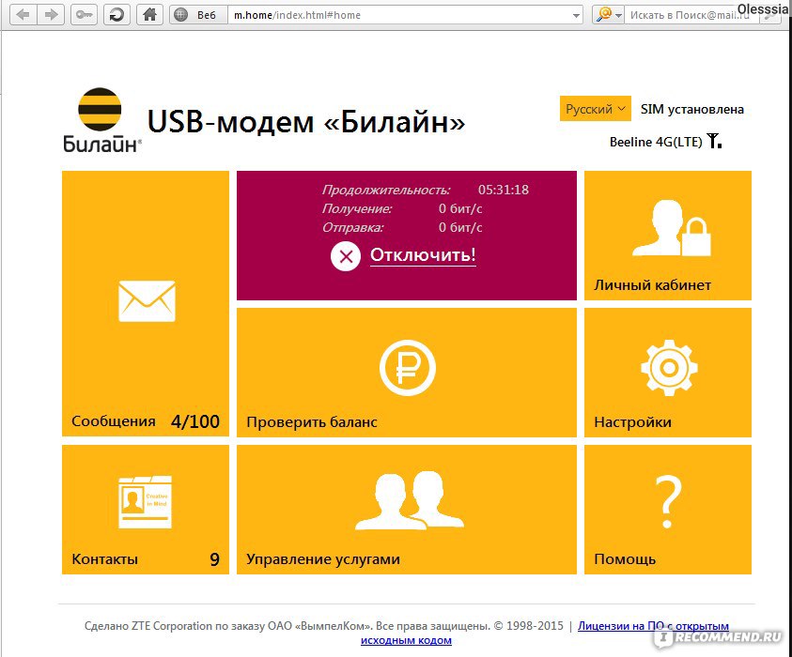Viewport: 792px width, 657px height.
Task: Click the contact card icon
Action: click(x=145, y=502)
